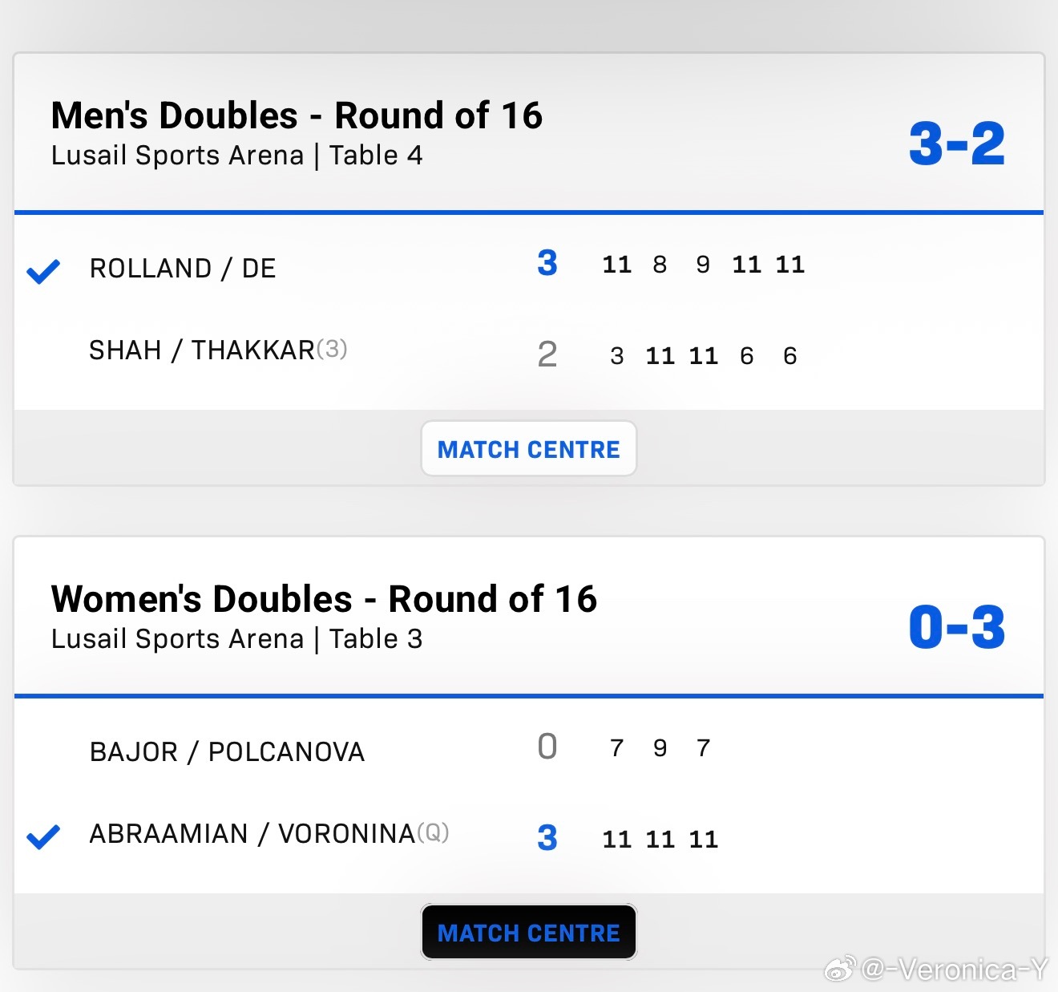Click the Lusail Sports Arena Table 3 text

[x=236, y=639]
